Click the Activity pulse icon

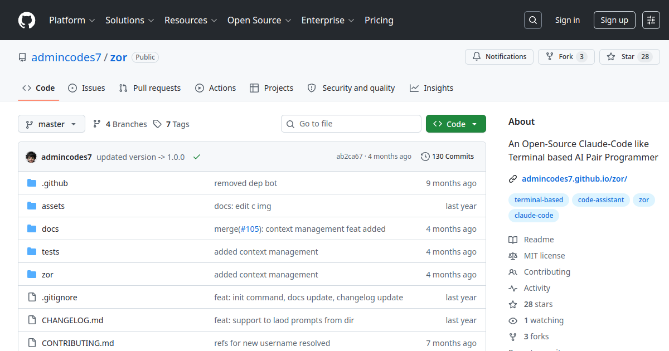point(513,288)
